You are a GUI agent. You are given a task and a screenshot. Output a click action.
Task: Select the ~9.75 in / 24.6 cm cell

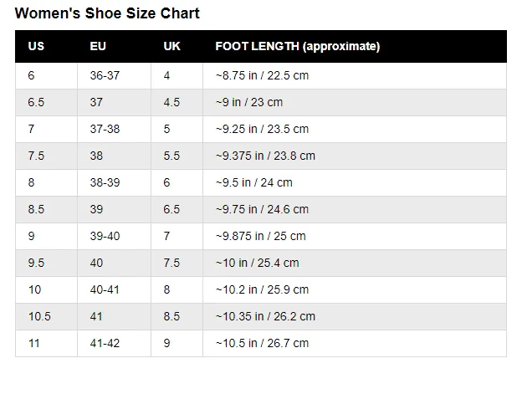355,210
